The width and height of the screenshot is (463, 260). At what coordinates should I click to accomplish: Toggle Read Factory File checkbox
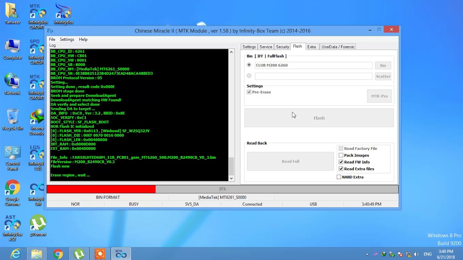(x=341, y=148)
